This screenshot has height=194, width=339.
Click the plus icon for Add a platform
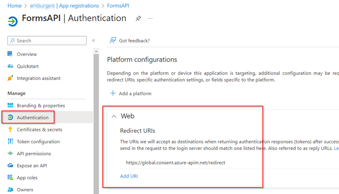[113, 93]
